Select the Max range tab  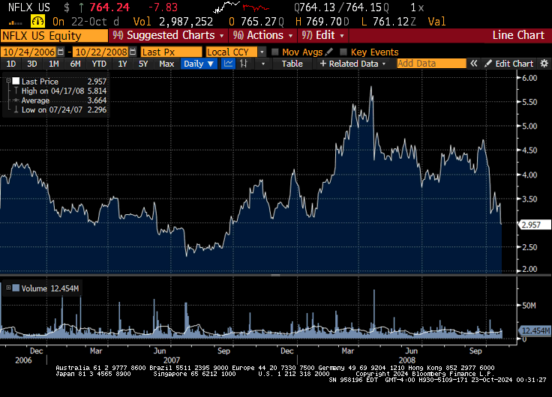[x=166, y=64]
